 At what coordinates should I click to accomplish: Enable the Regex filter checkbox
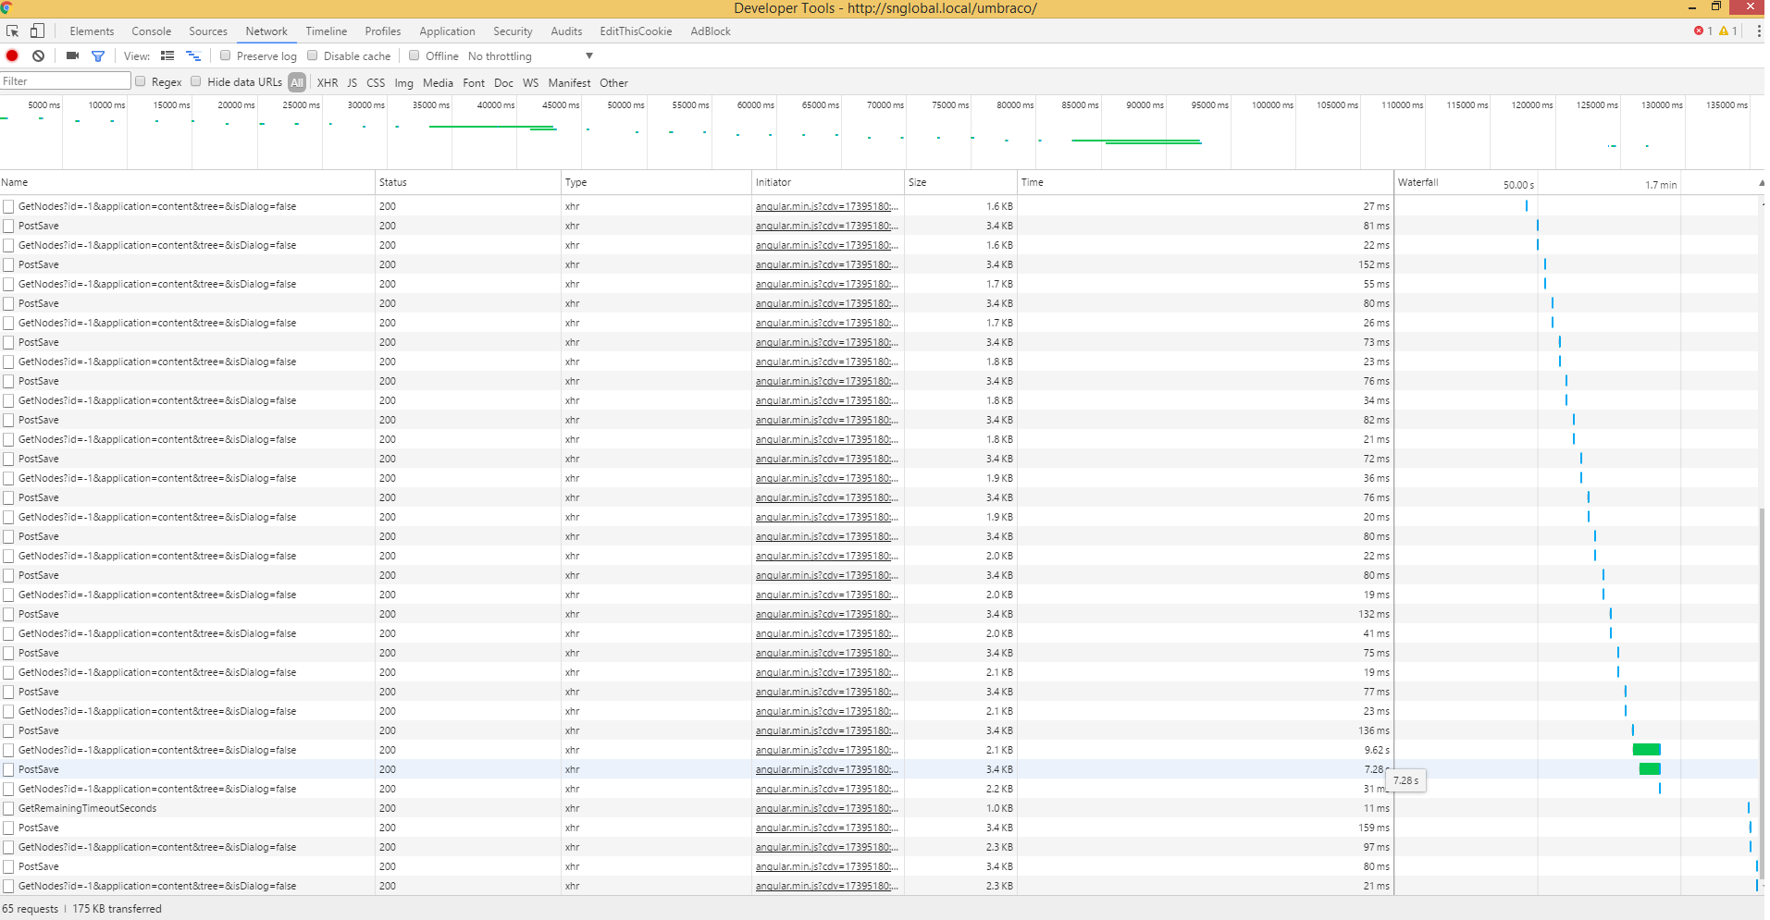click(x=141, y=81)
